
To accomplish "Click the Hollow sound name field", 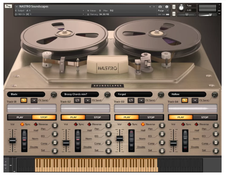I will (x=187, y=94).
